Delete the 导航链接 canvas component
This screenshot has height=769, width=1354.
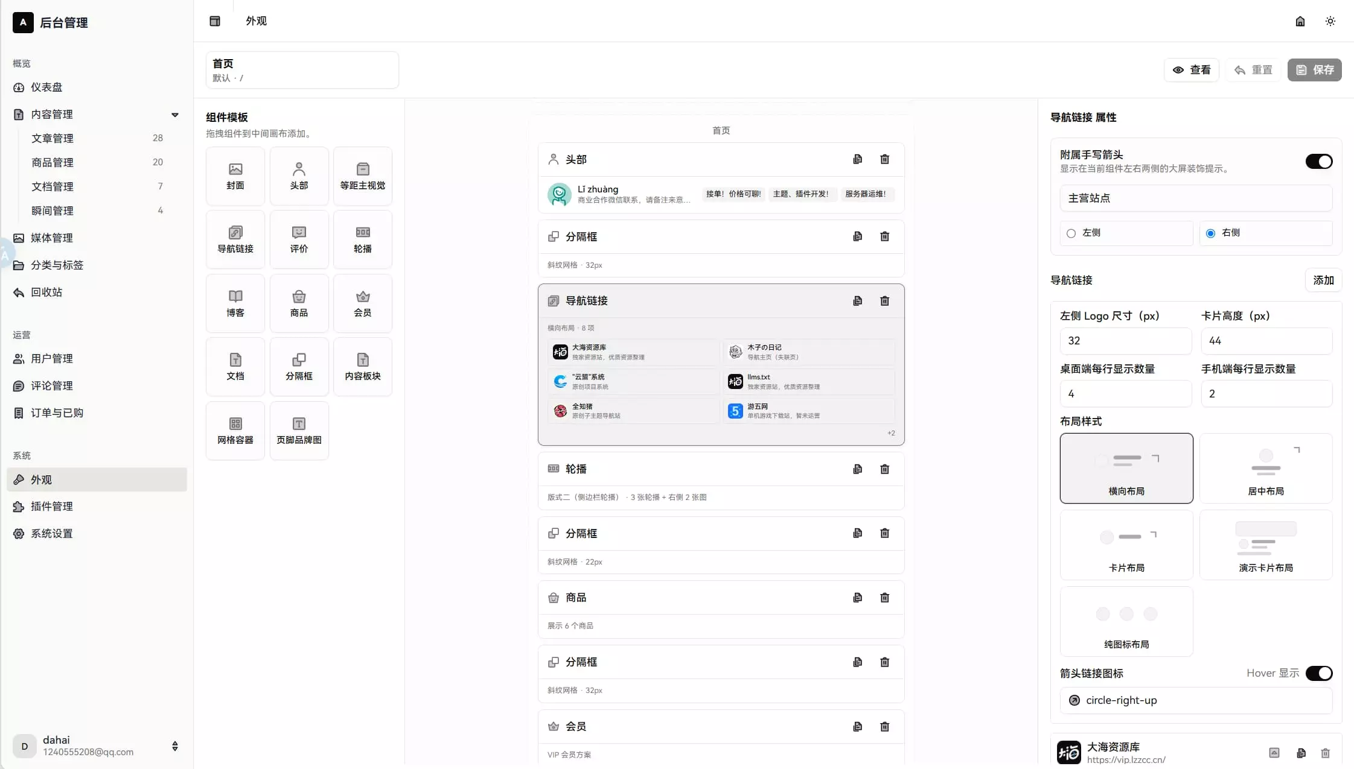[884, 301]
